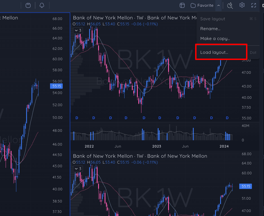Click the rightmost D dividend marker in top chart
This screenshot has height=216, width=264.
click(x=227, y=118)
